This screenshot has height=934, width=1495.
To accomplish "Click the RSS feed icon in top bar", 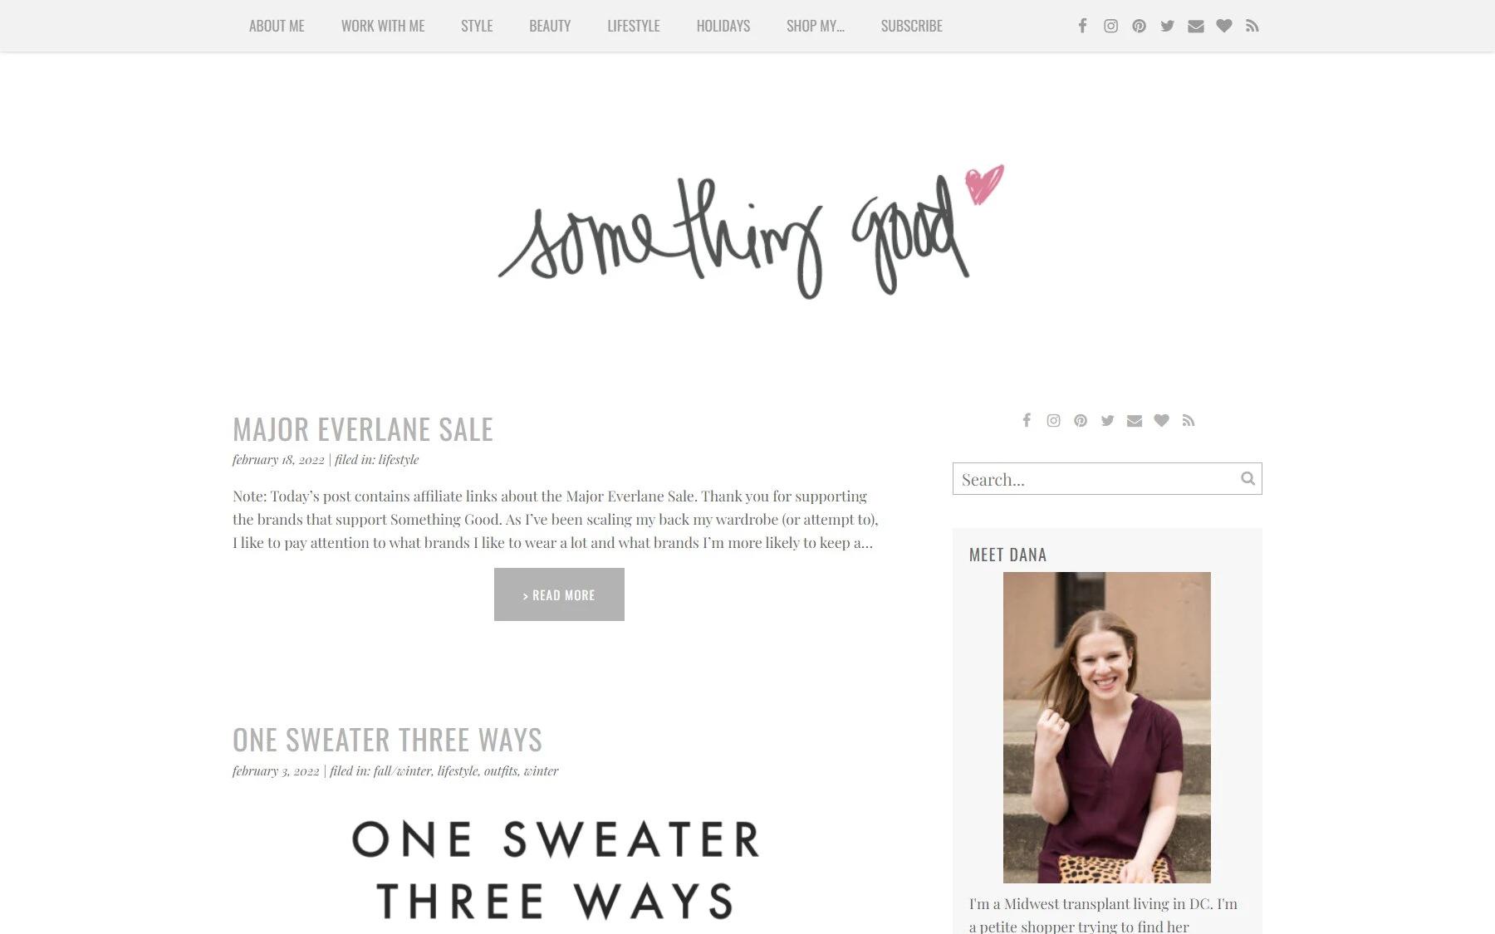I will (x=1252, y=26).
